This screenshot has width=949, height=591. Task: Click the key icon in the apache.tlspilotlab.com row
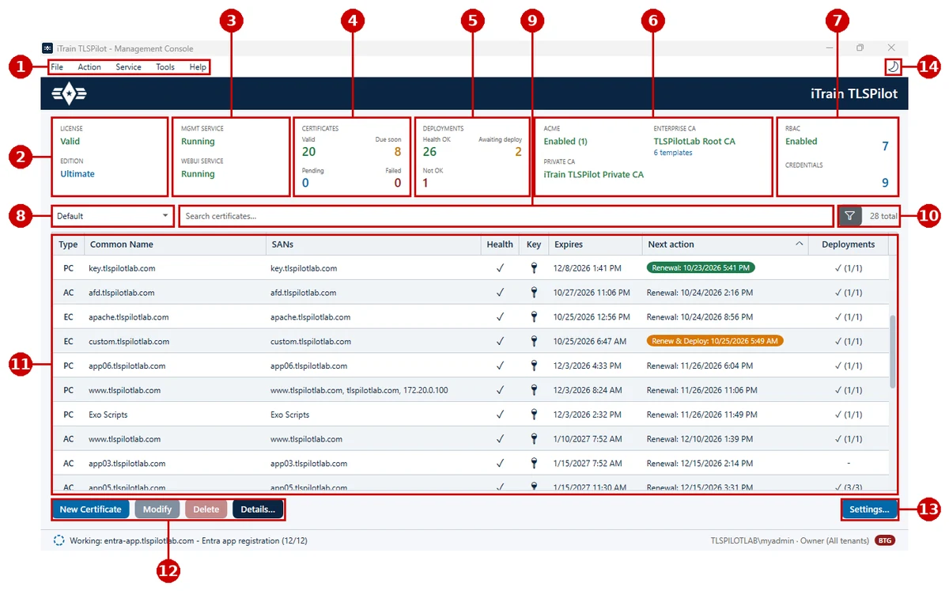[x=534, y=317]
